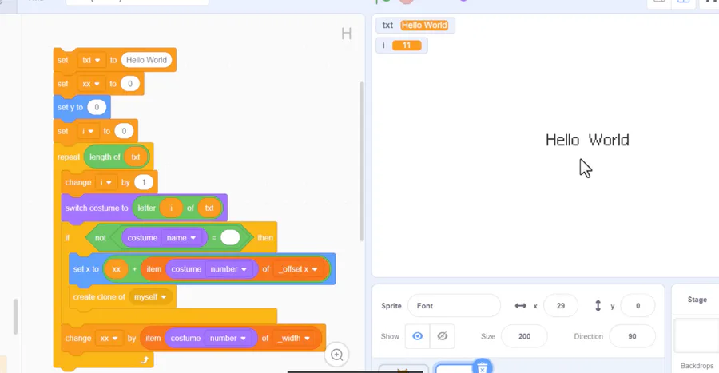
Task: Click the zoom in magnifier icon
Action: (337, 355)
